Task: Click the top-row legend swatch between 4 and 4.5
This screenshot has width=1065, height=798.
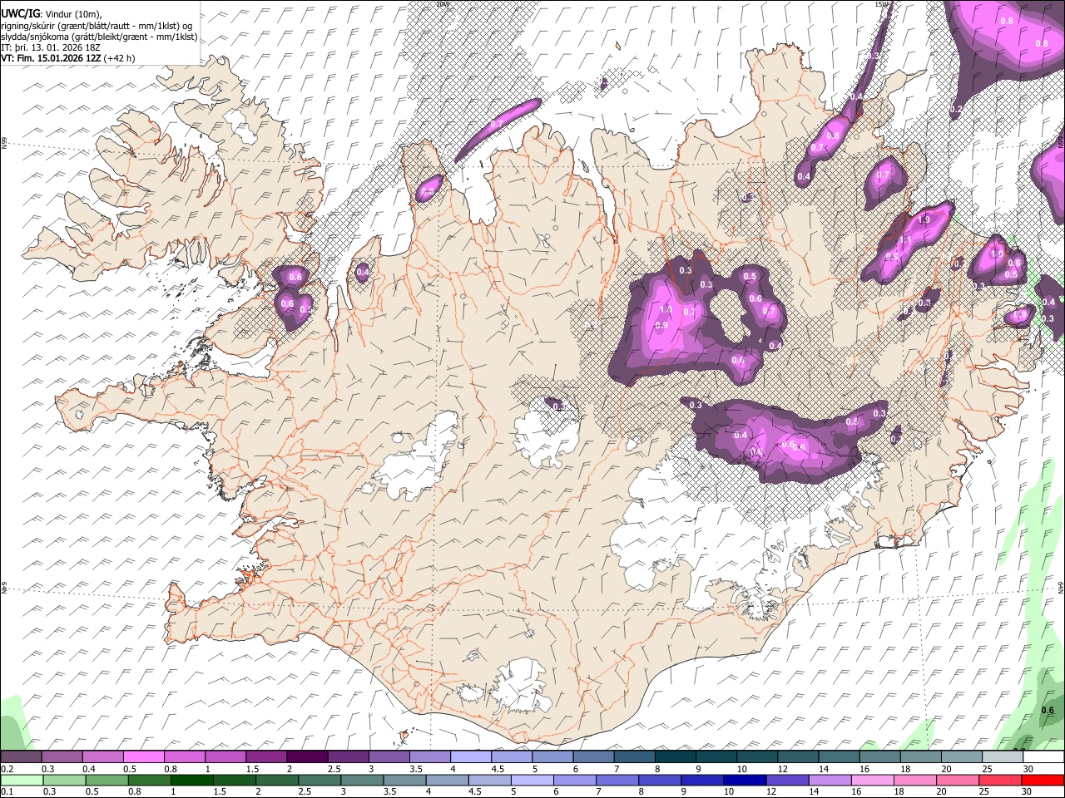Action: pyautogui.click(x=470, y=757)
